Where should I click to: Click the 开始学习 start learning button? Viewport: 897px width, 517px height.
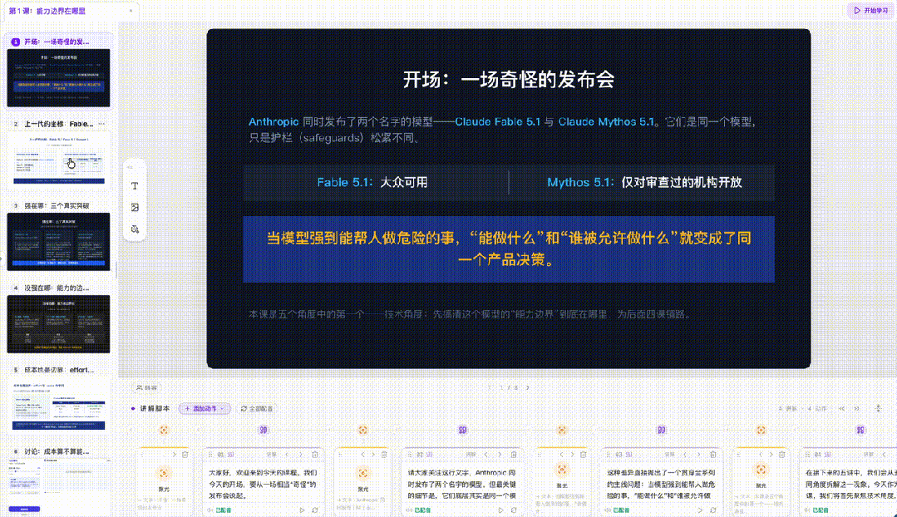point(870,10)
